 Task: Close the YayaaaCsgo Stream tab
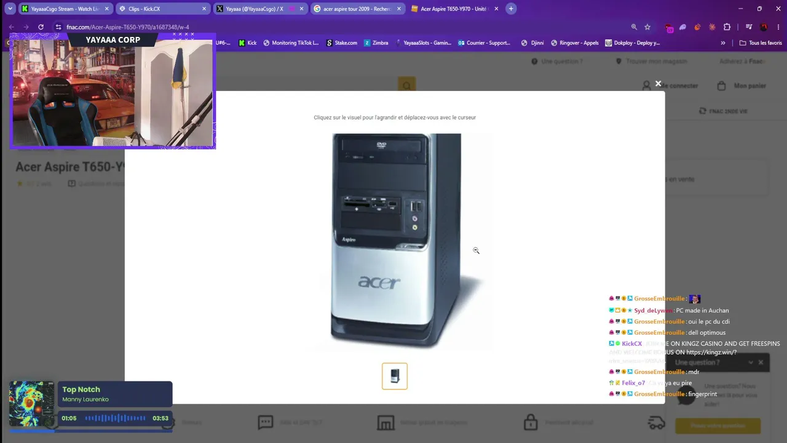[107, 9]
